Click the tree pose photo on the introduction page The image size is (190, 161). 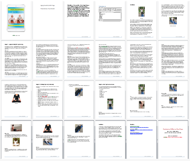pyautogui.click(x=141, y=11)
